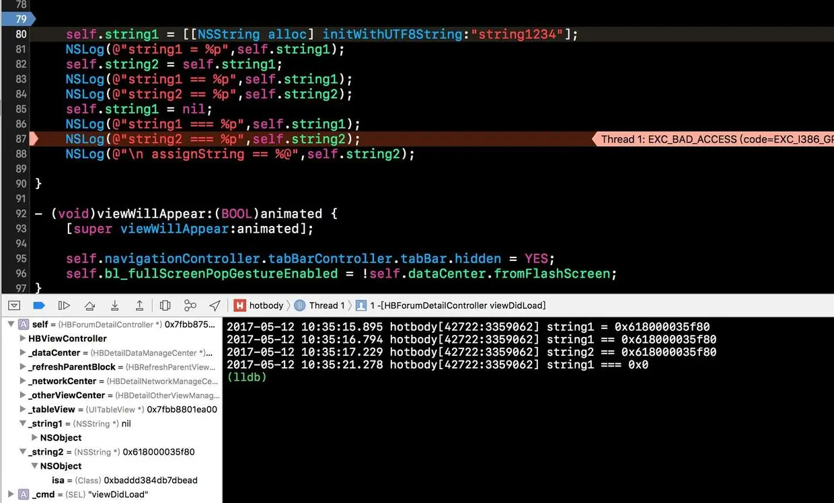Step out of the current function
This screenshot has width=834, height=503.
(140, 305)
